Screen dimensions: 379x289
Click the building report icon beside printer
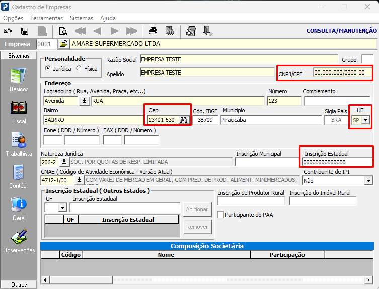coord(170,31)
